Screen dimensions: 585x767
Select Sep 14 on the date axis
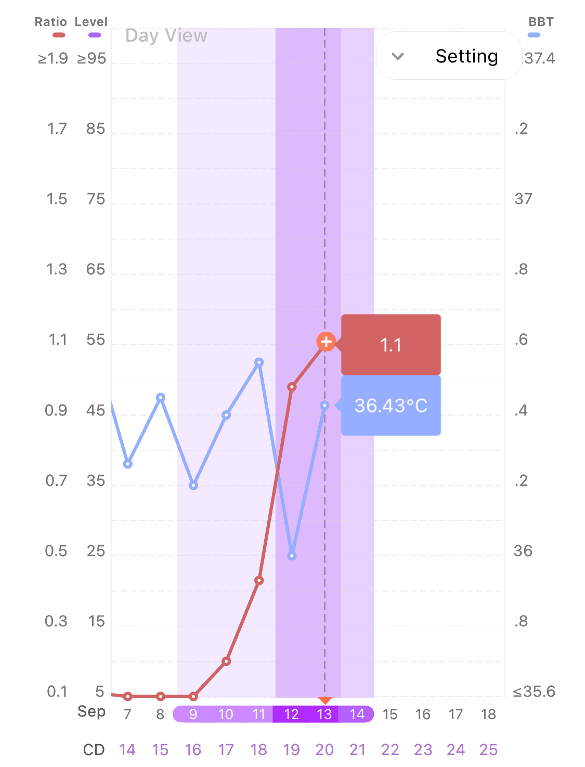(357, 714)
